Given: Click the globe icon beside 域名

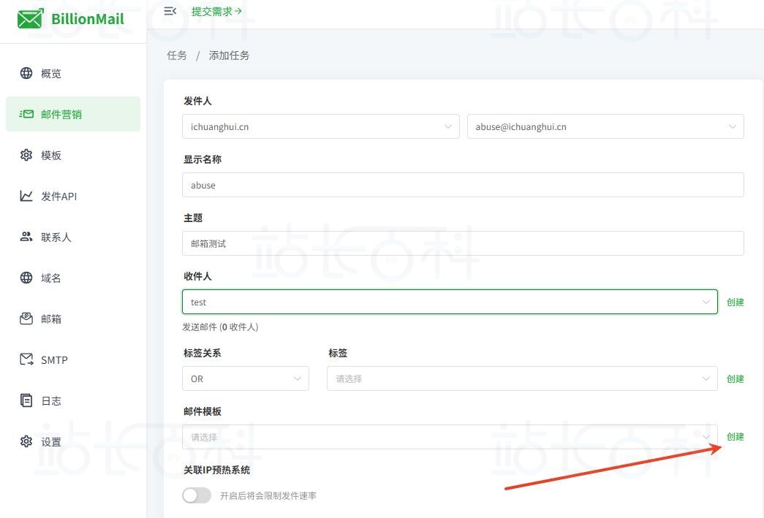Looking at the screenshot, I should point(26,278).
